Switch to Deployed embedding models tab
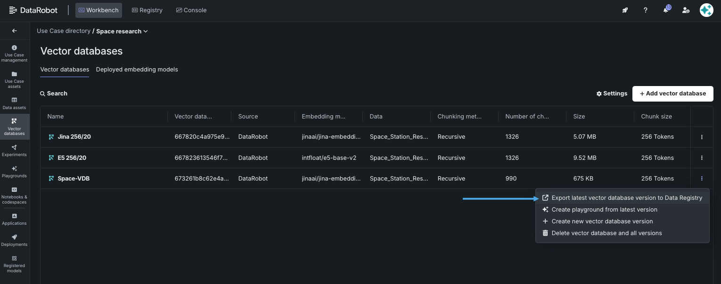The width and height of the screenshot is (721, 284). (137, 70)
